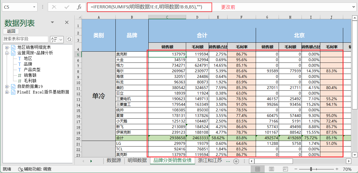The height and width of the screenshot is (173, 358).
Task: Select the 地区 text field
Action: [x=28, y=58]
